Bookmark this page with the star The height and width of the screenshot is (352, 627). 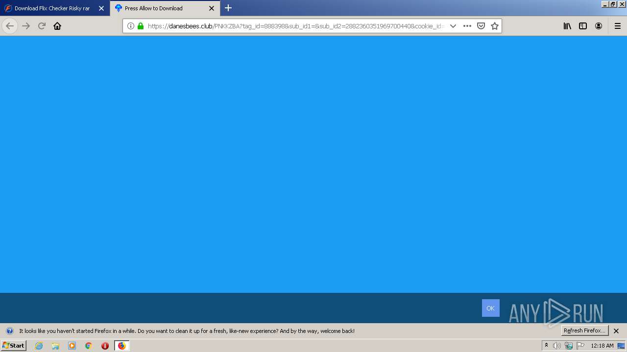point(495,26)
